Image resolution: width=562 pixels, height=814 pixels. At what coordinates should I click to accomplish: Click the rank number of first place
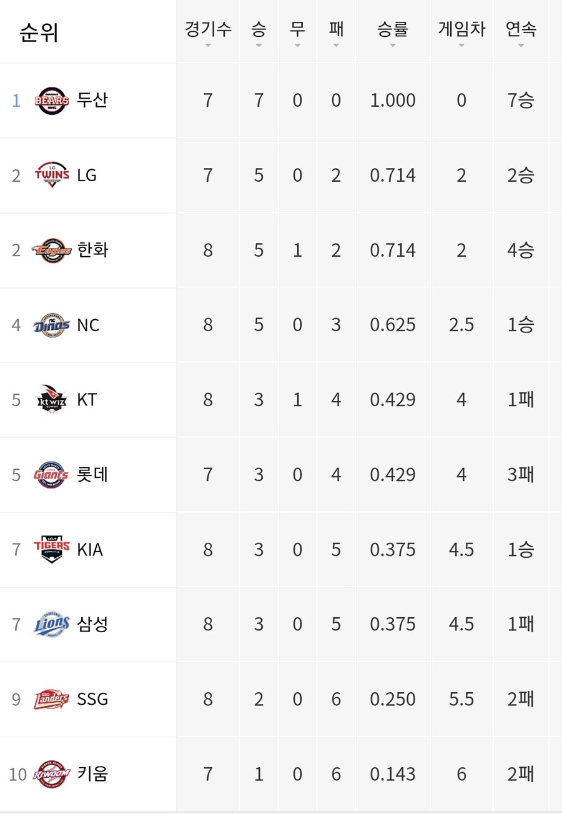click(x=16, y=100)
